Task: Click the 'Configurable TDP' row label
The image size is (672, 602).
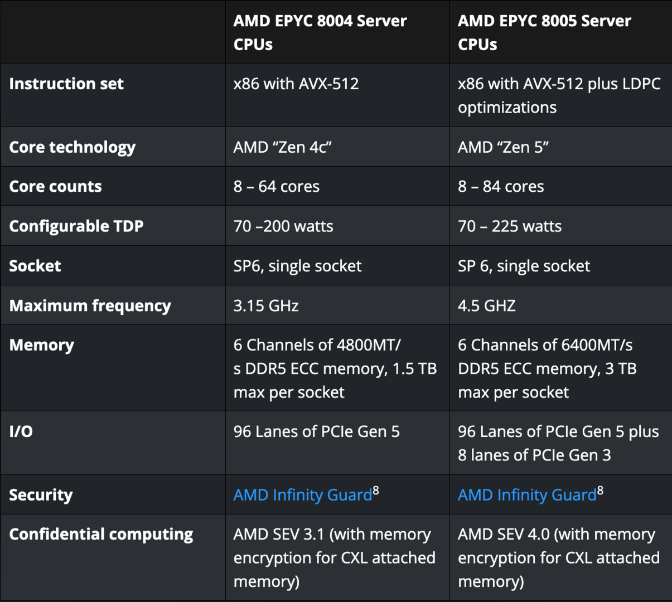Action: tap(76, 226)
